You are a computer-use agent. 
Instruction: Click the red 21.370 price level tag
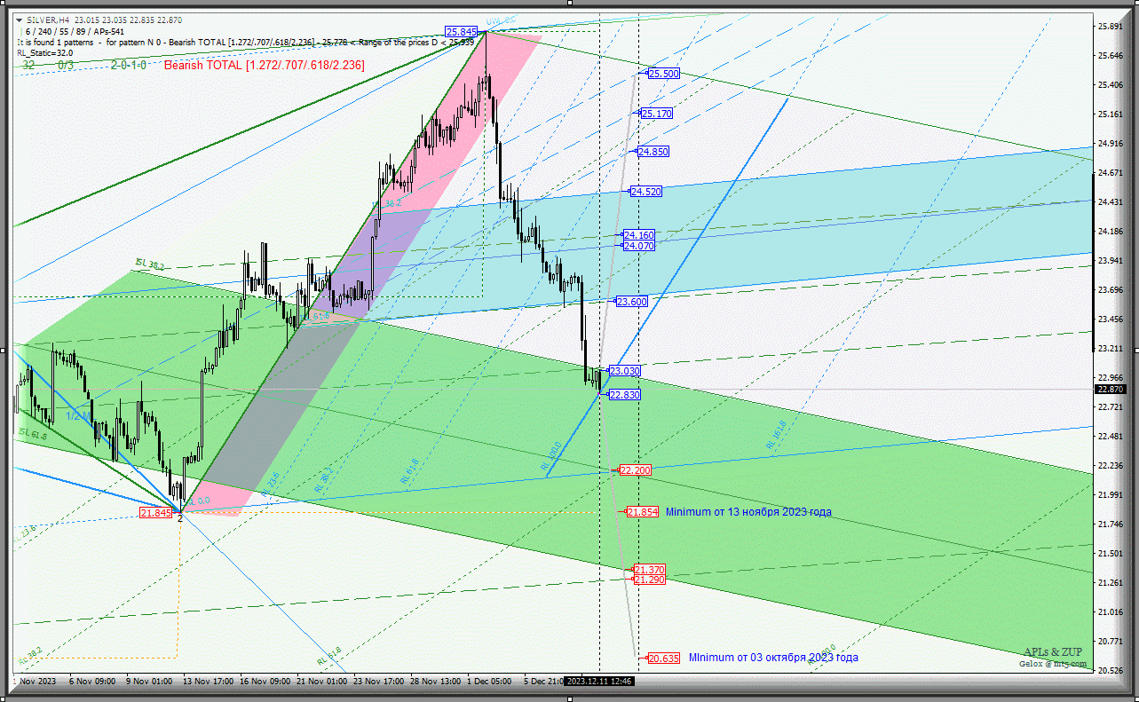[649, 570]
